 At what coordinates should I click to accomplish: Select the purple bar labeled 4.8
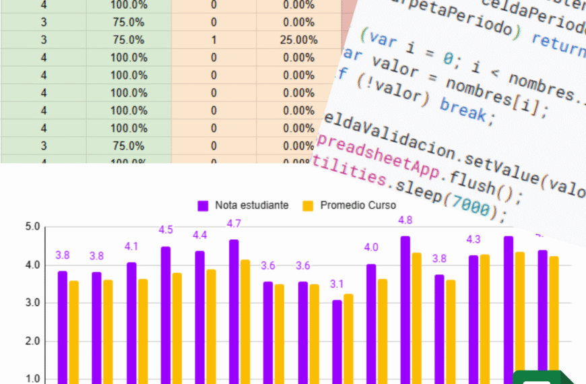point(405,310)
